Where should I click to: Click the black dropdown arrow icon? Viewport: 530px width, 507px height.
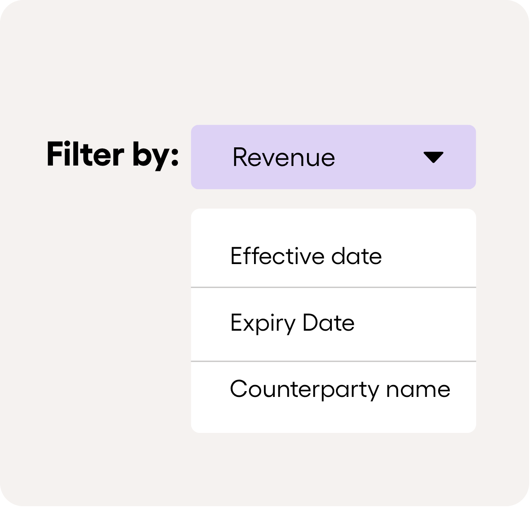tap(433, 157)
